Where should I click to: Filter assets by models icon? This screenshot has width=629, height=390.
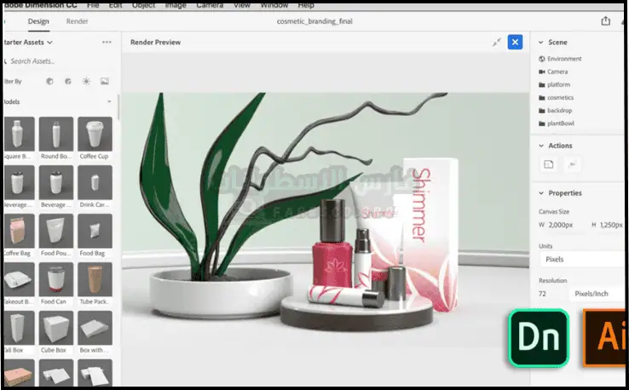click(x=49, y=81)
